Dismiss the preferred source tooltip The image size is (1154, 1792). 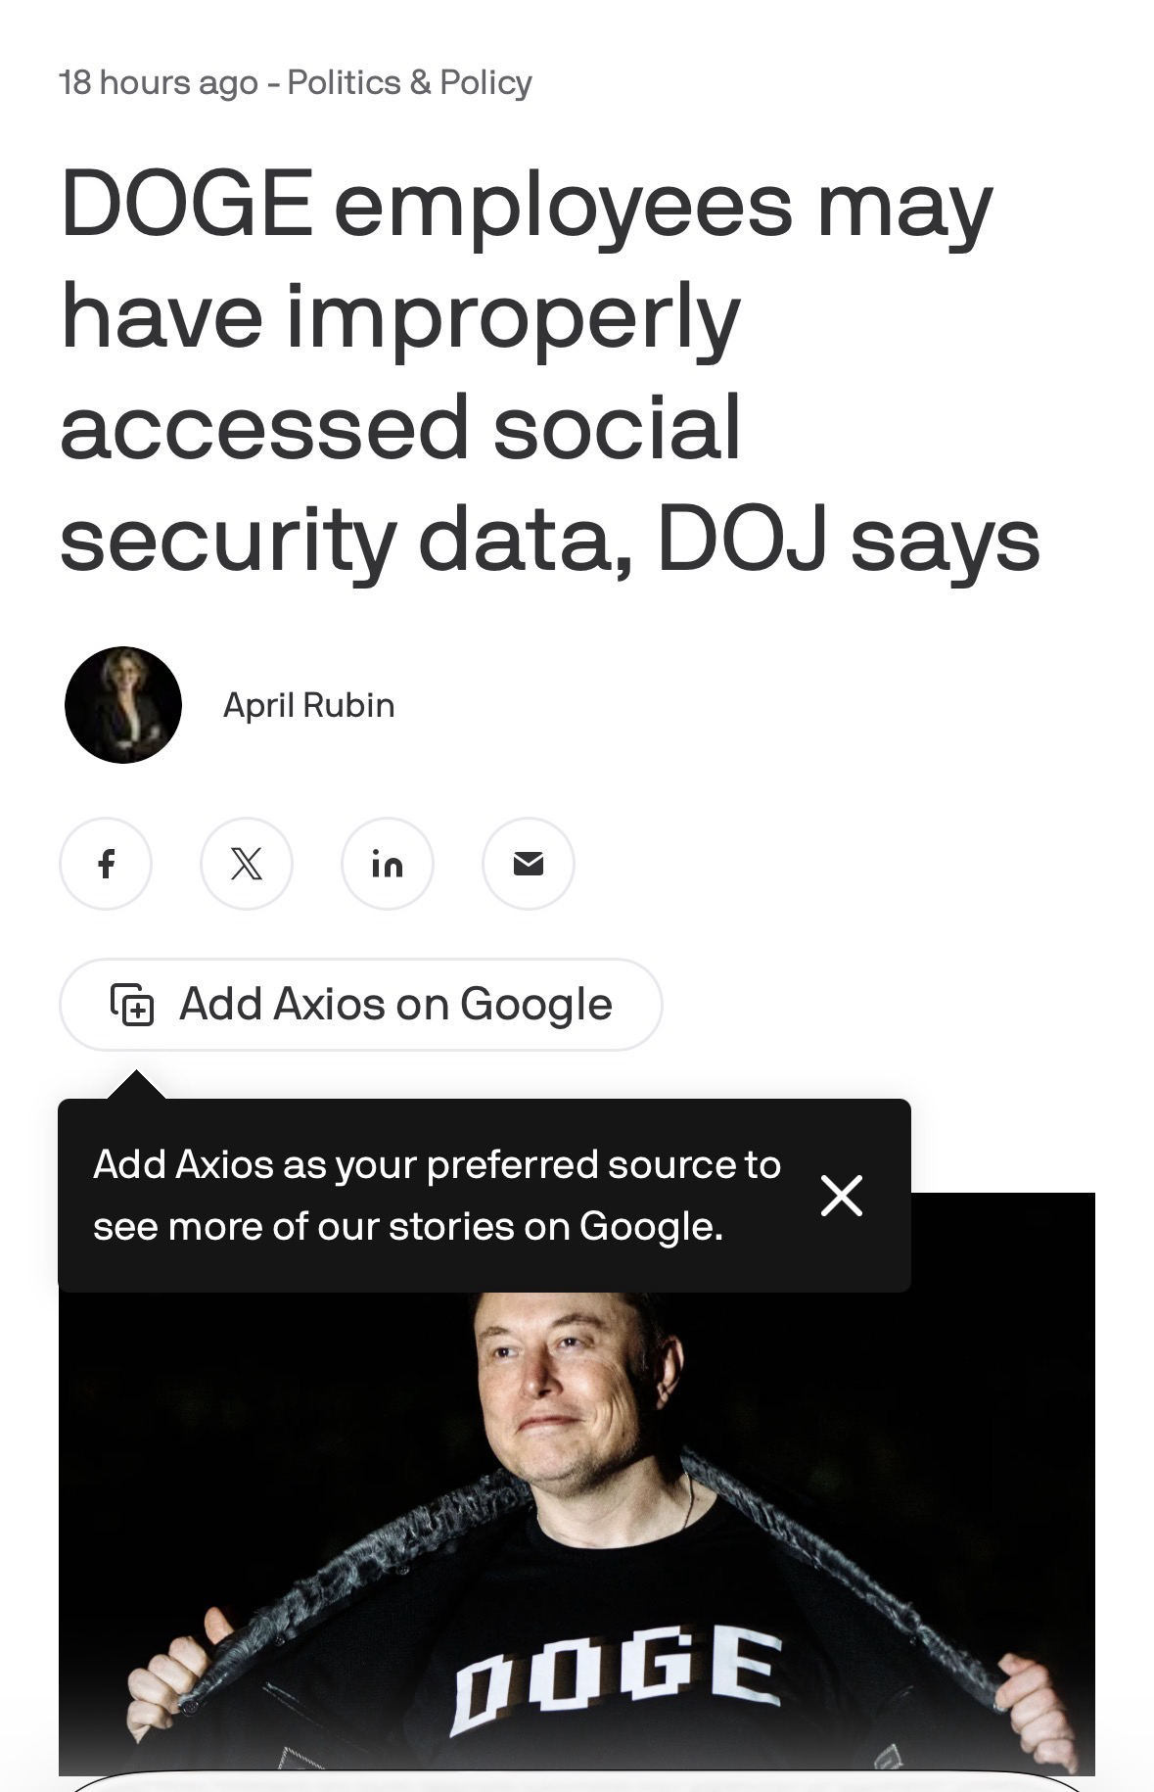842,1196
